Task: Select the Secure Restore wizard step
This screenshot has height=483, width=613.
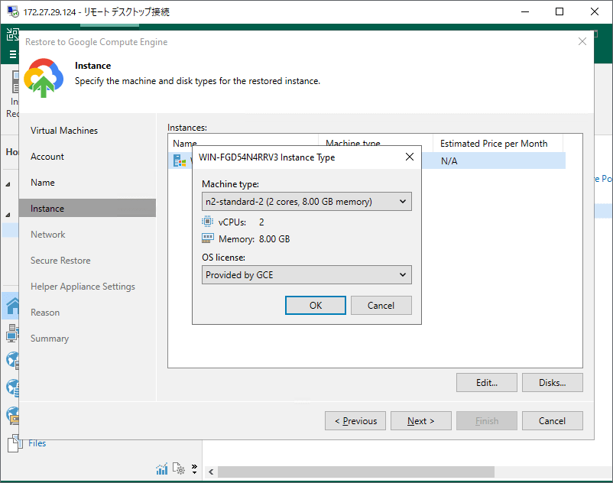Action: (x=60, y=261)
